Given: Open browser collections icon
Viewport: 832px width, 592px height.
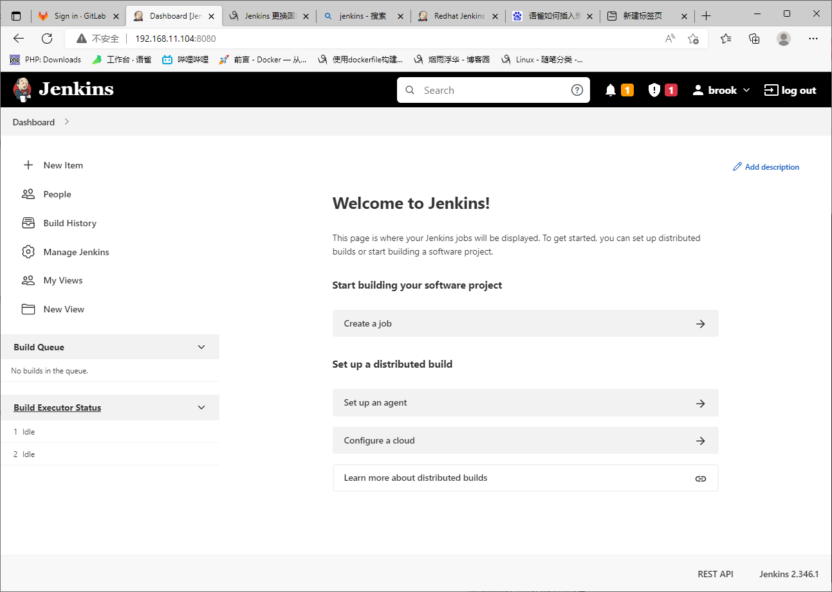Looking at the screenshot, I should pos(755,39).
